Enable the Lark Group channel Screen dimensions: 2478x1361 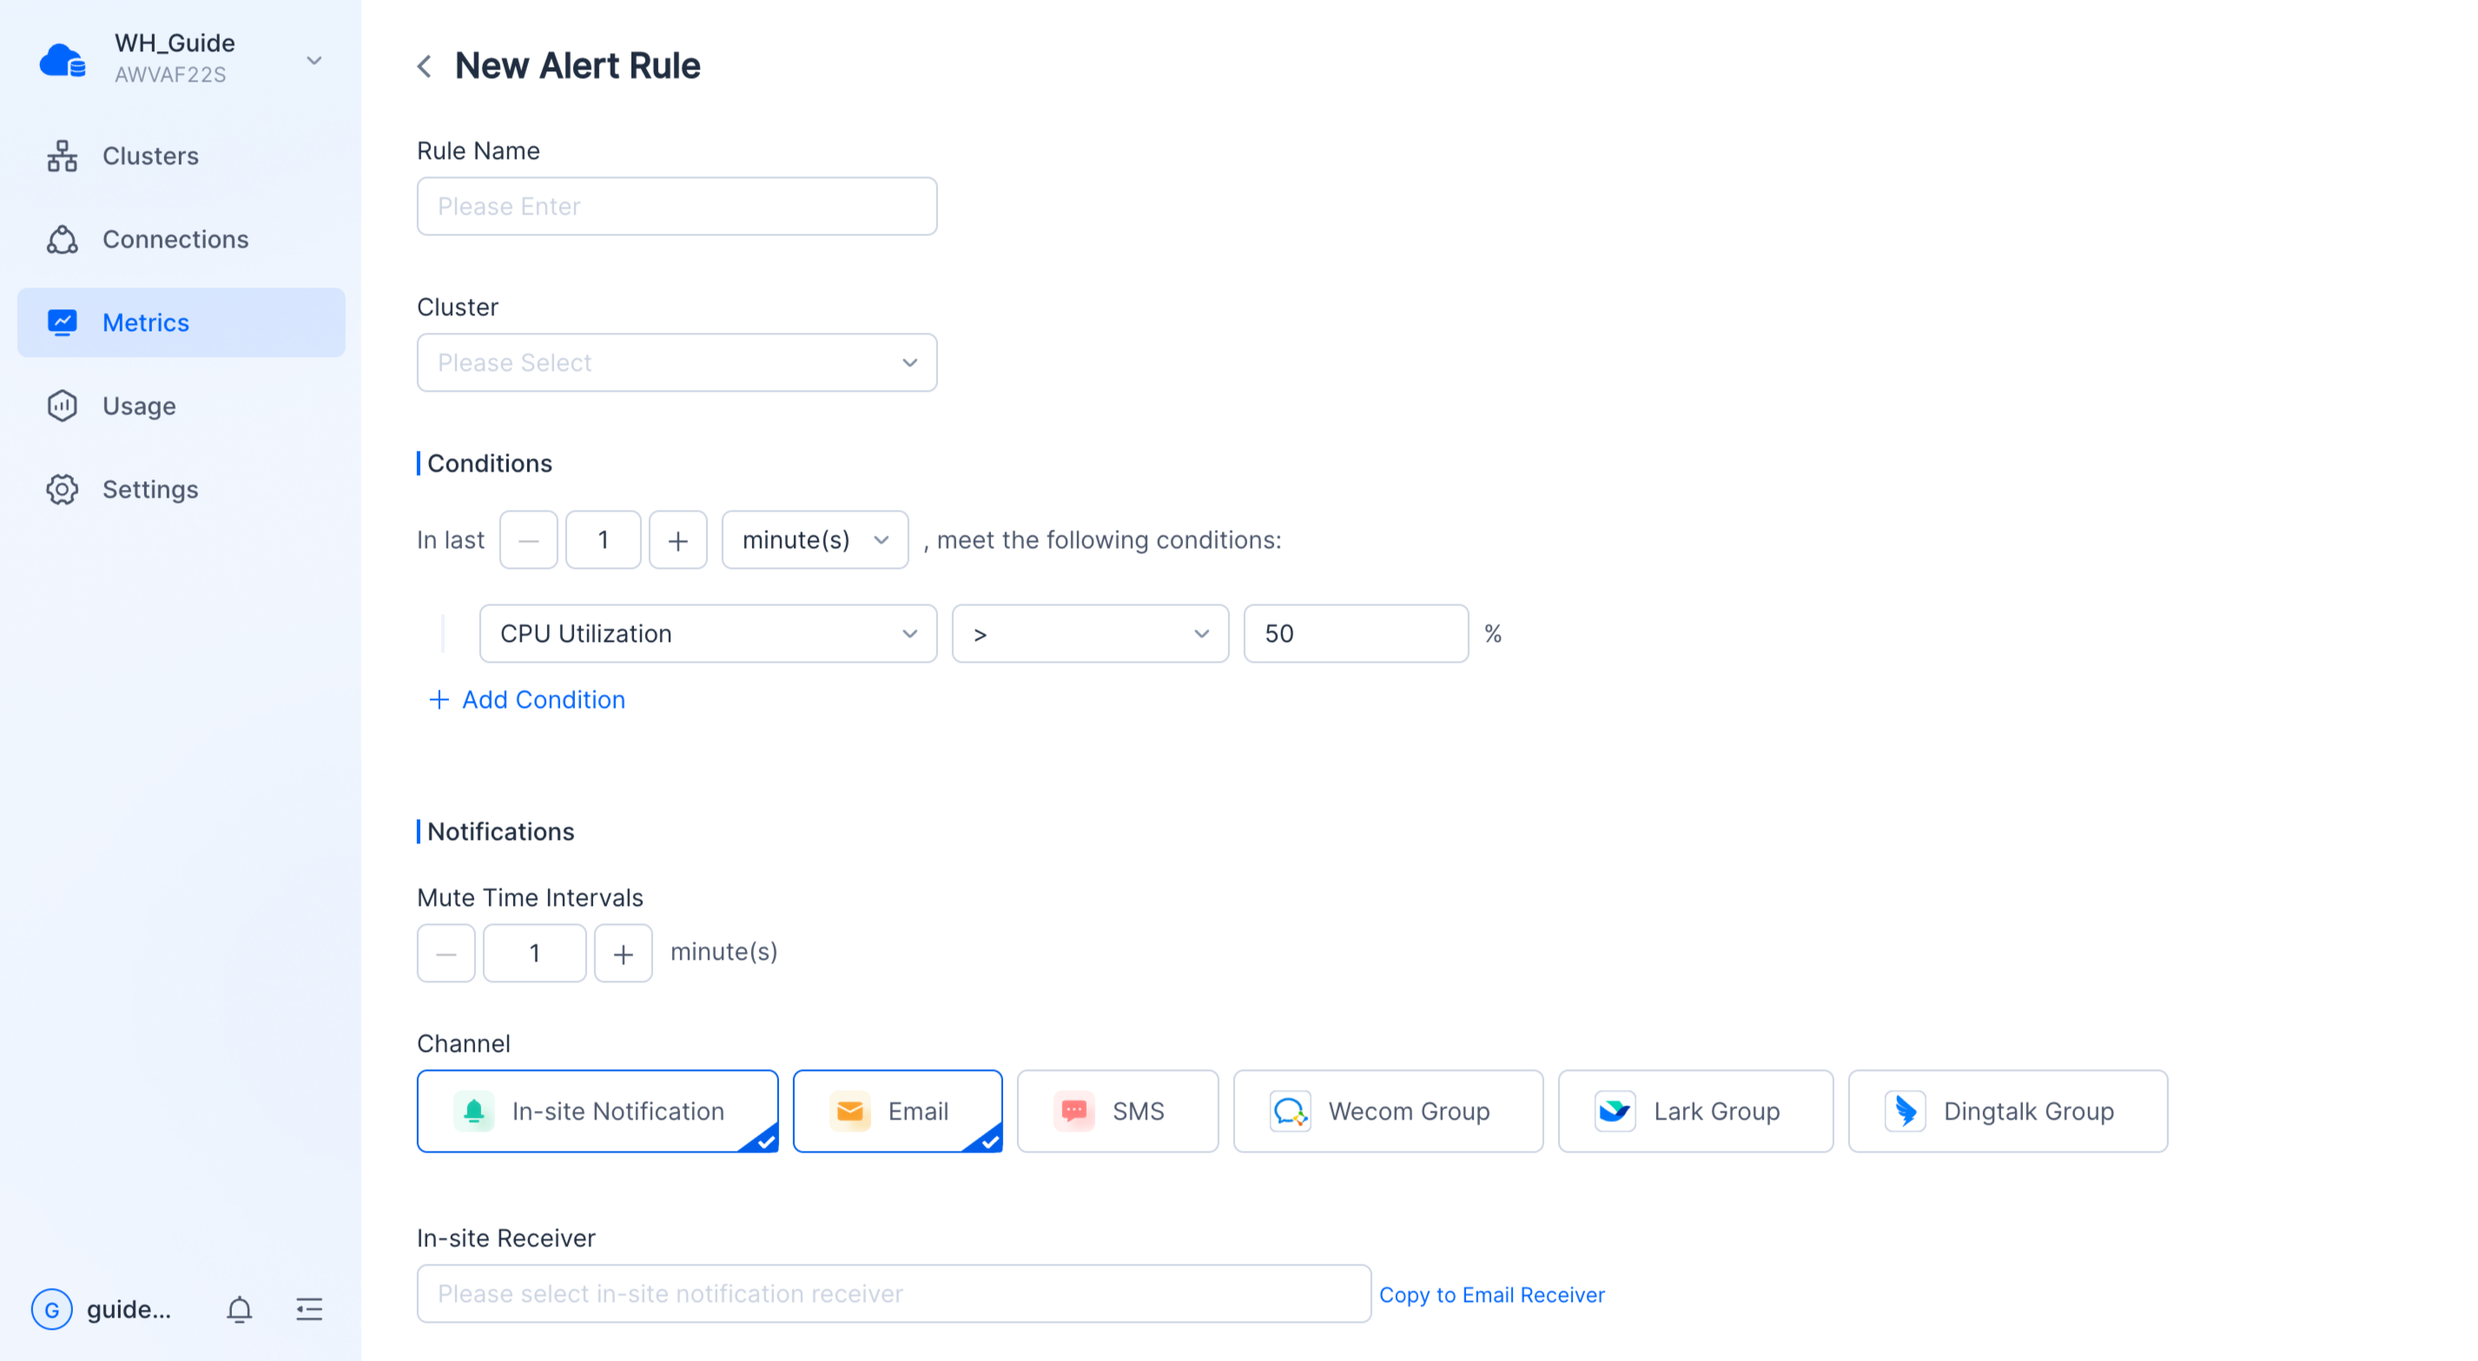(1696, 1111)
